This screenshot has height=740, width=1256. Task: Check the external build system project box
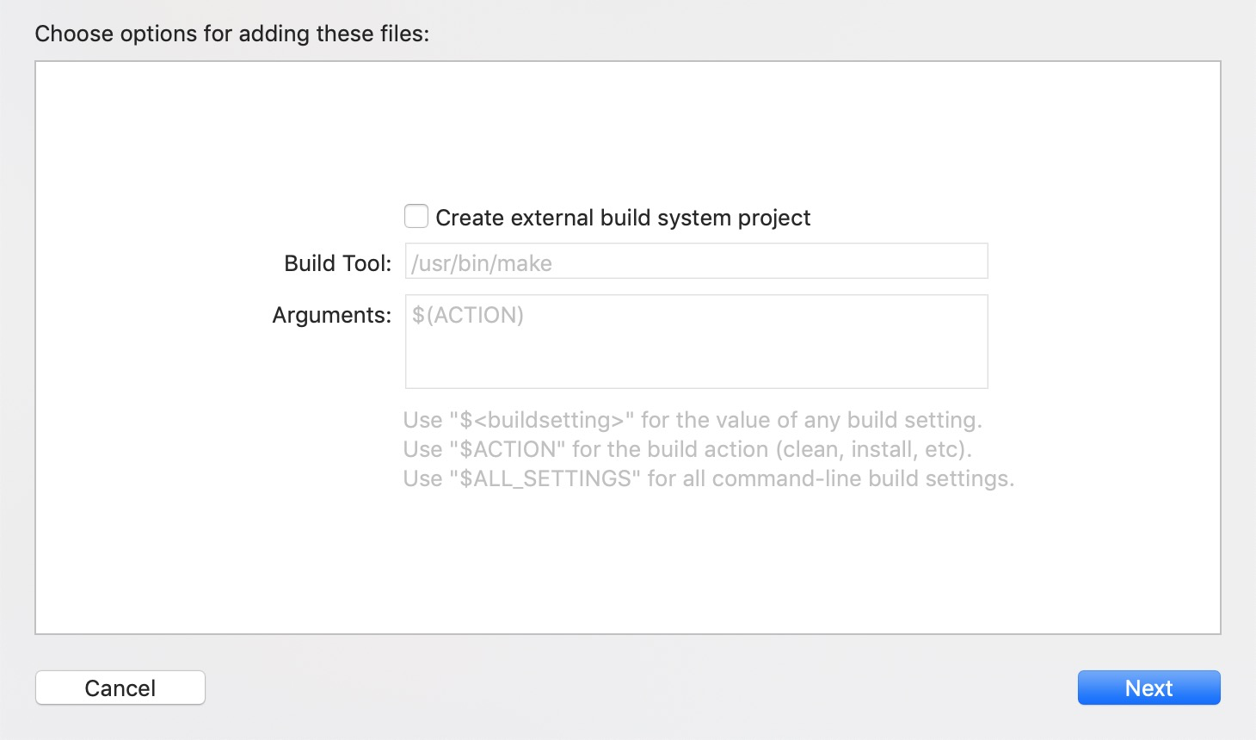tap(416, 216)
